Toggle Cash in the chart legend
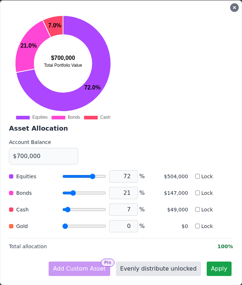This screenshot has width=242, height=285. pyautogui.click(x=97, y=117)
